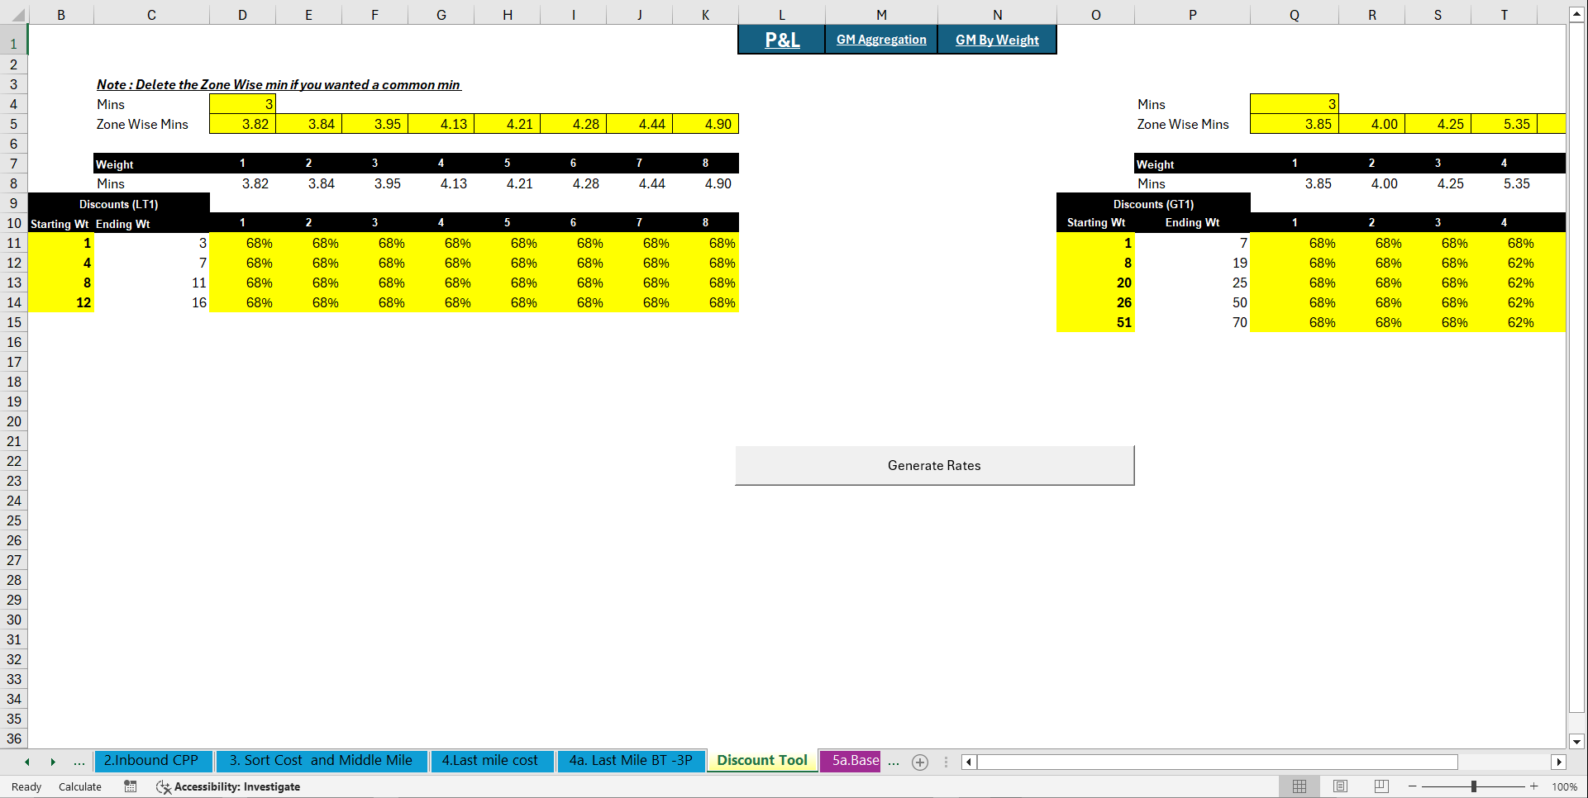The width and height of the screenshot is (1588, 798).
Task: Click the previous-sheet navigation arrow
Action: click(x=26, y=762)
